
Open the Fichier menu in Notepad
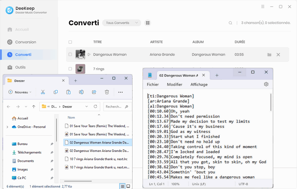click(153, 84)
